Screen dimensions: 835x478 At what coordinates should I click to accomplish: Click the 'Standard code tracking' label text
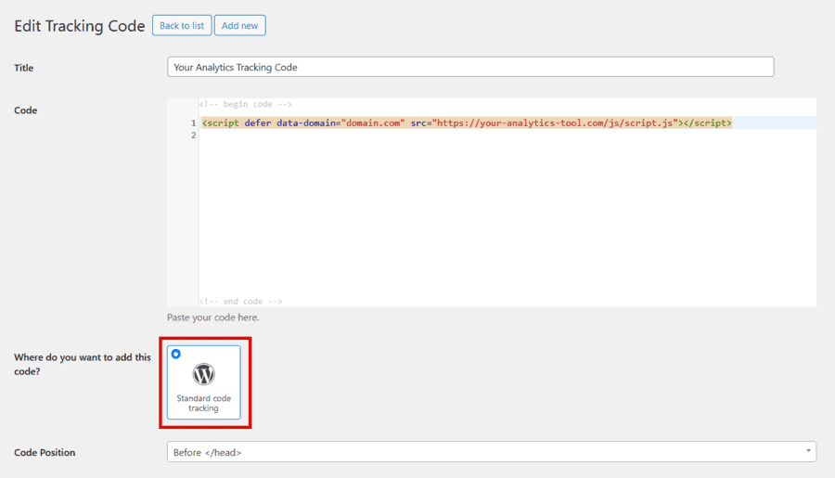pyautogui.click(x=203, y=404)
